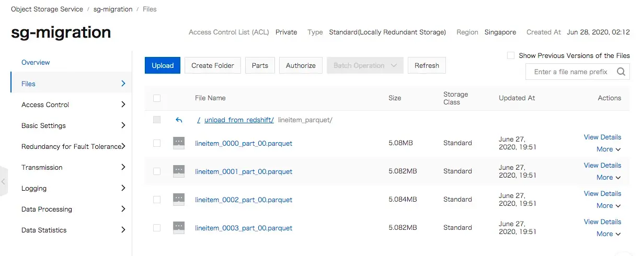Click the blue Upload button

[x=163, y=65]
